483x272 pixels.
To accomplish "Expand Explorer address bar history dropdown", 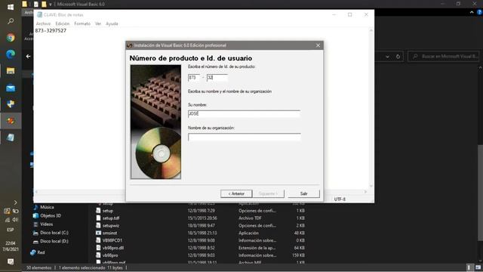I will (x=387, y=57).
